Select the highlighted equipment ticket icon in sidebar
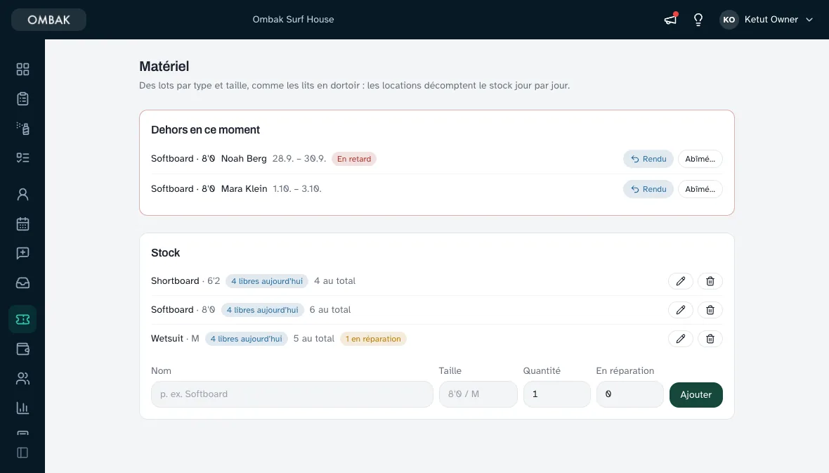The height and width of the screenshot is (473, 829). click(x=22, y=320)
